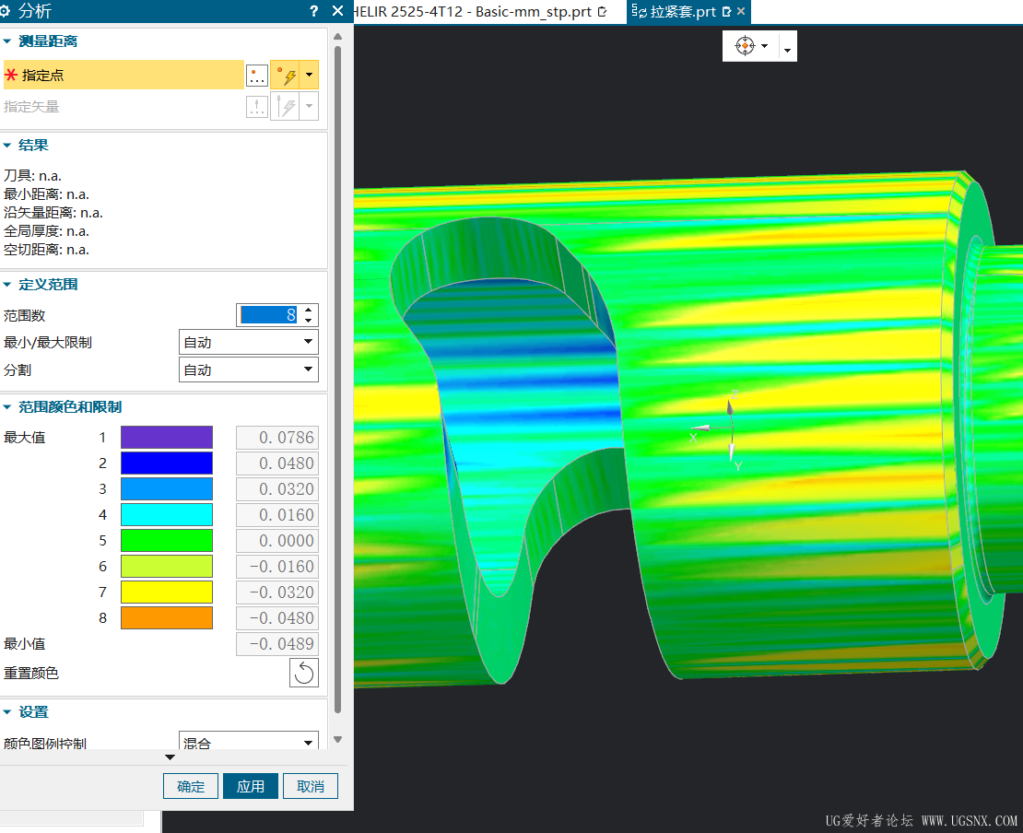Click the reset colors circular arrow icon
The width and height of the screenshot is (1023, 833).
pos(304,673)
